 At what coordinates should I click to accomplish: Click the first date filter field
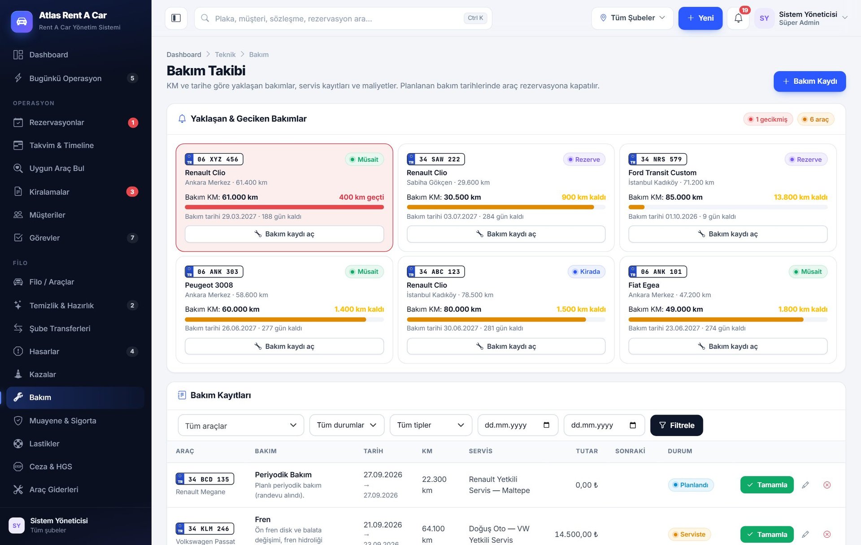pos(518,425)
